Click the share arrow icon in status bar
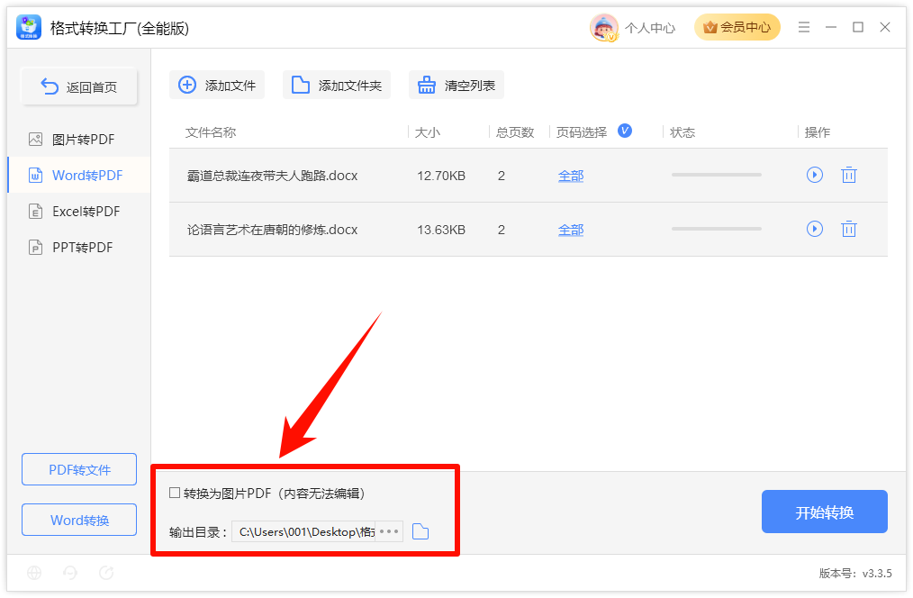This screenshot has width=913, height=598. pyautogui.click(x=106, y=573)
